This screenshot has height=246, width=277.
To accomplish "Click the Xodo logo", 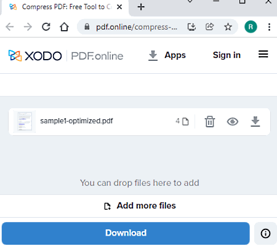I will [35, 55].
